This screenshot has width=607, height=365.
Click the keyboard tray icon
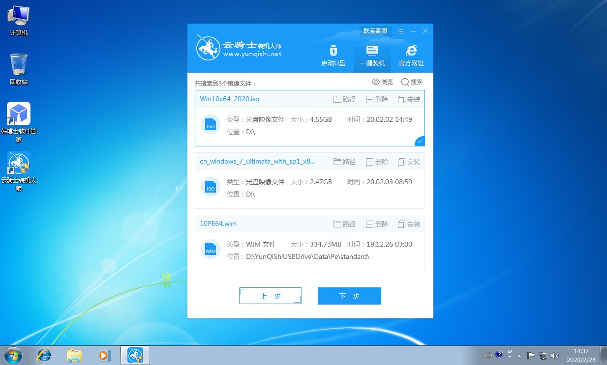click(488, 355)
